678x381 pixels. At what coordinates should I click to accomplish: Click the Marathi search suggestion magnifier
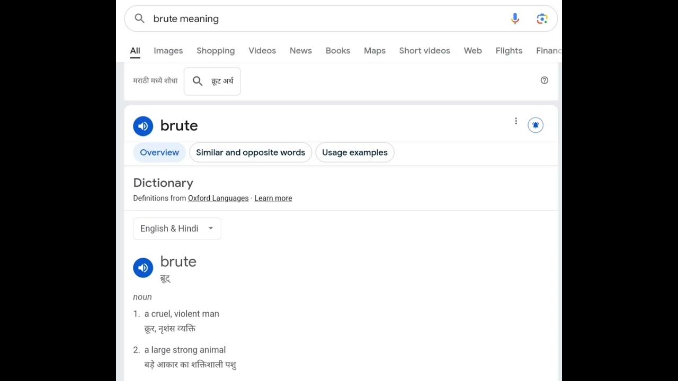coord(198,81)
